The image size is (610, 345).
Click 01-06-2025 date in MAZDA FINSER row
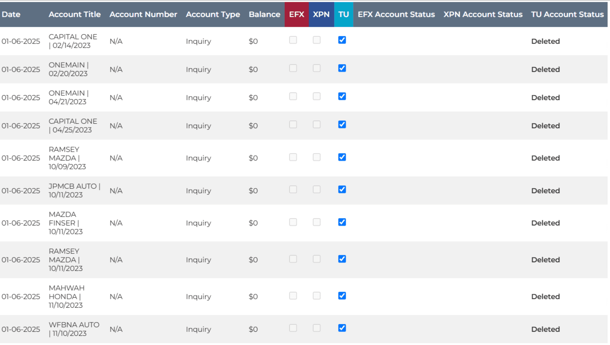pos(21,223)
